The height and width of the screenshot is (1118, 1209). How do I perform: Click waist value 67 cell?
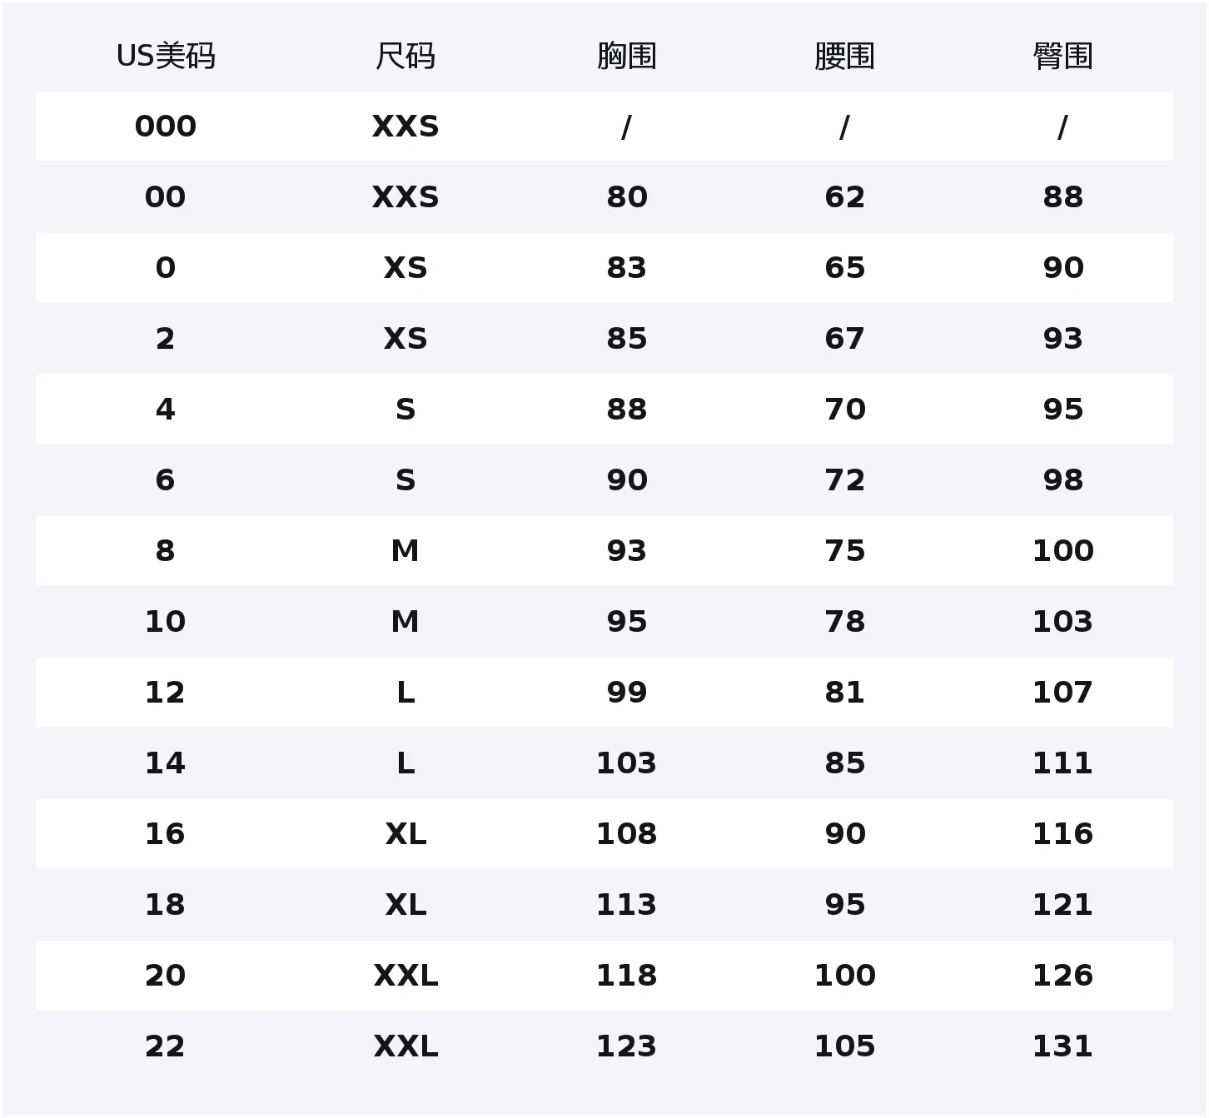(x=844, y=339)
